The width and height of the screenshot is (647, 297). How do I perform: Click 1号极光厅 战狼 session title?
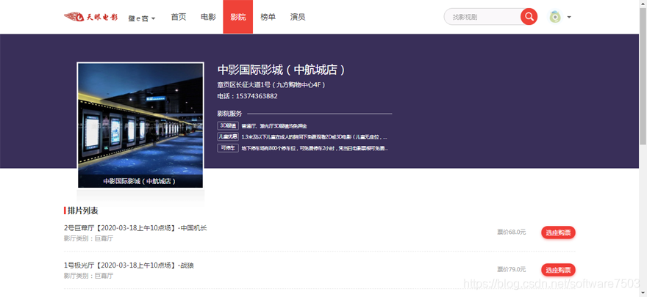[x=129, y=265]
